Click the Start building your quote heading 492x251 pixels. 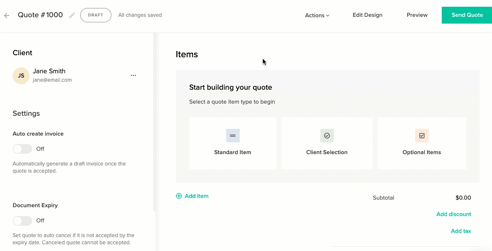(231, 88)
